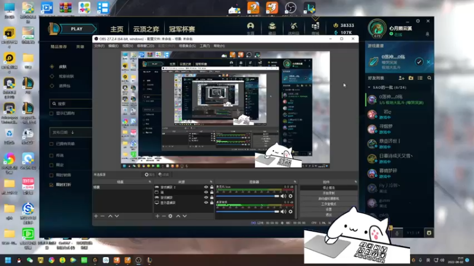The image size is (474, 266).
Task: Collapse the SAO的一批 friends group
Action: pos(369,87)
